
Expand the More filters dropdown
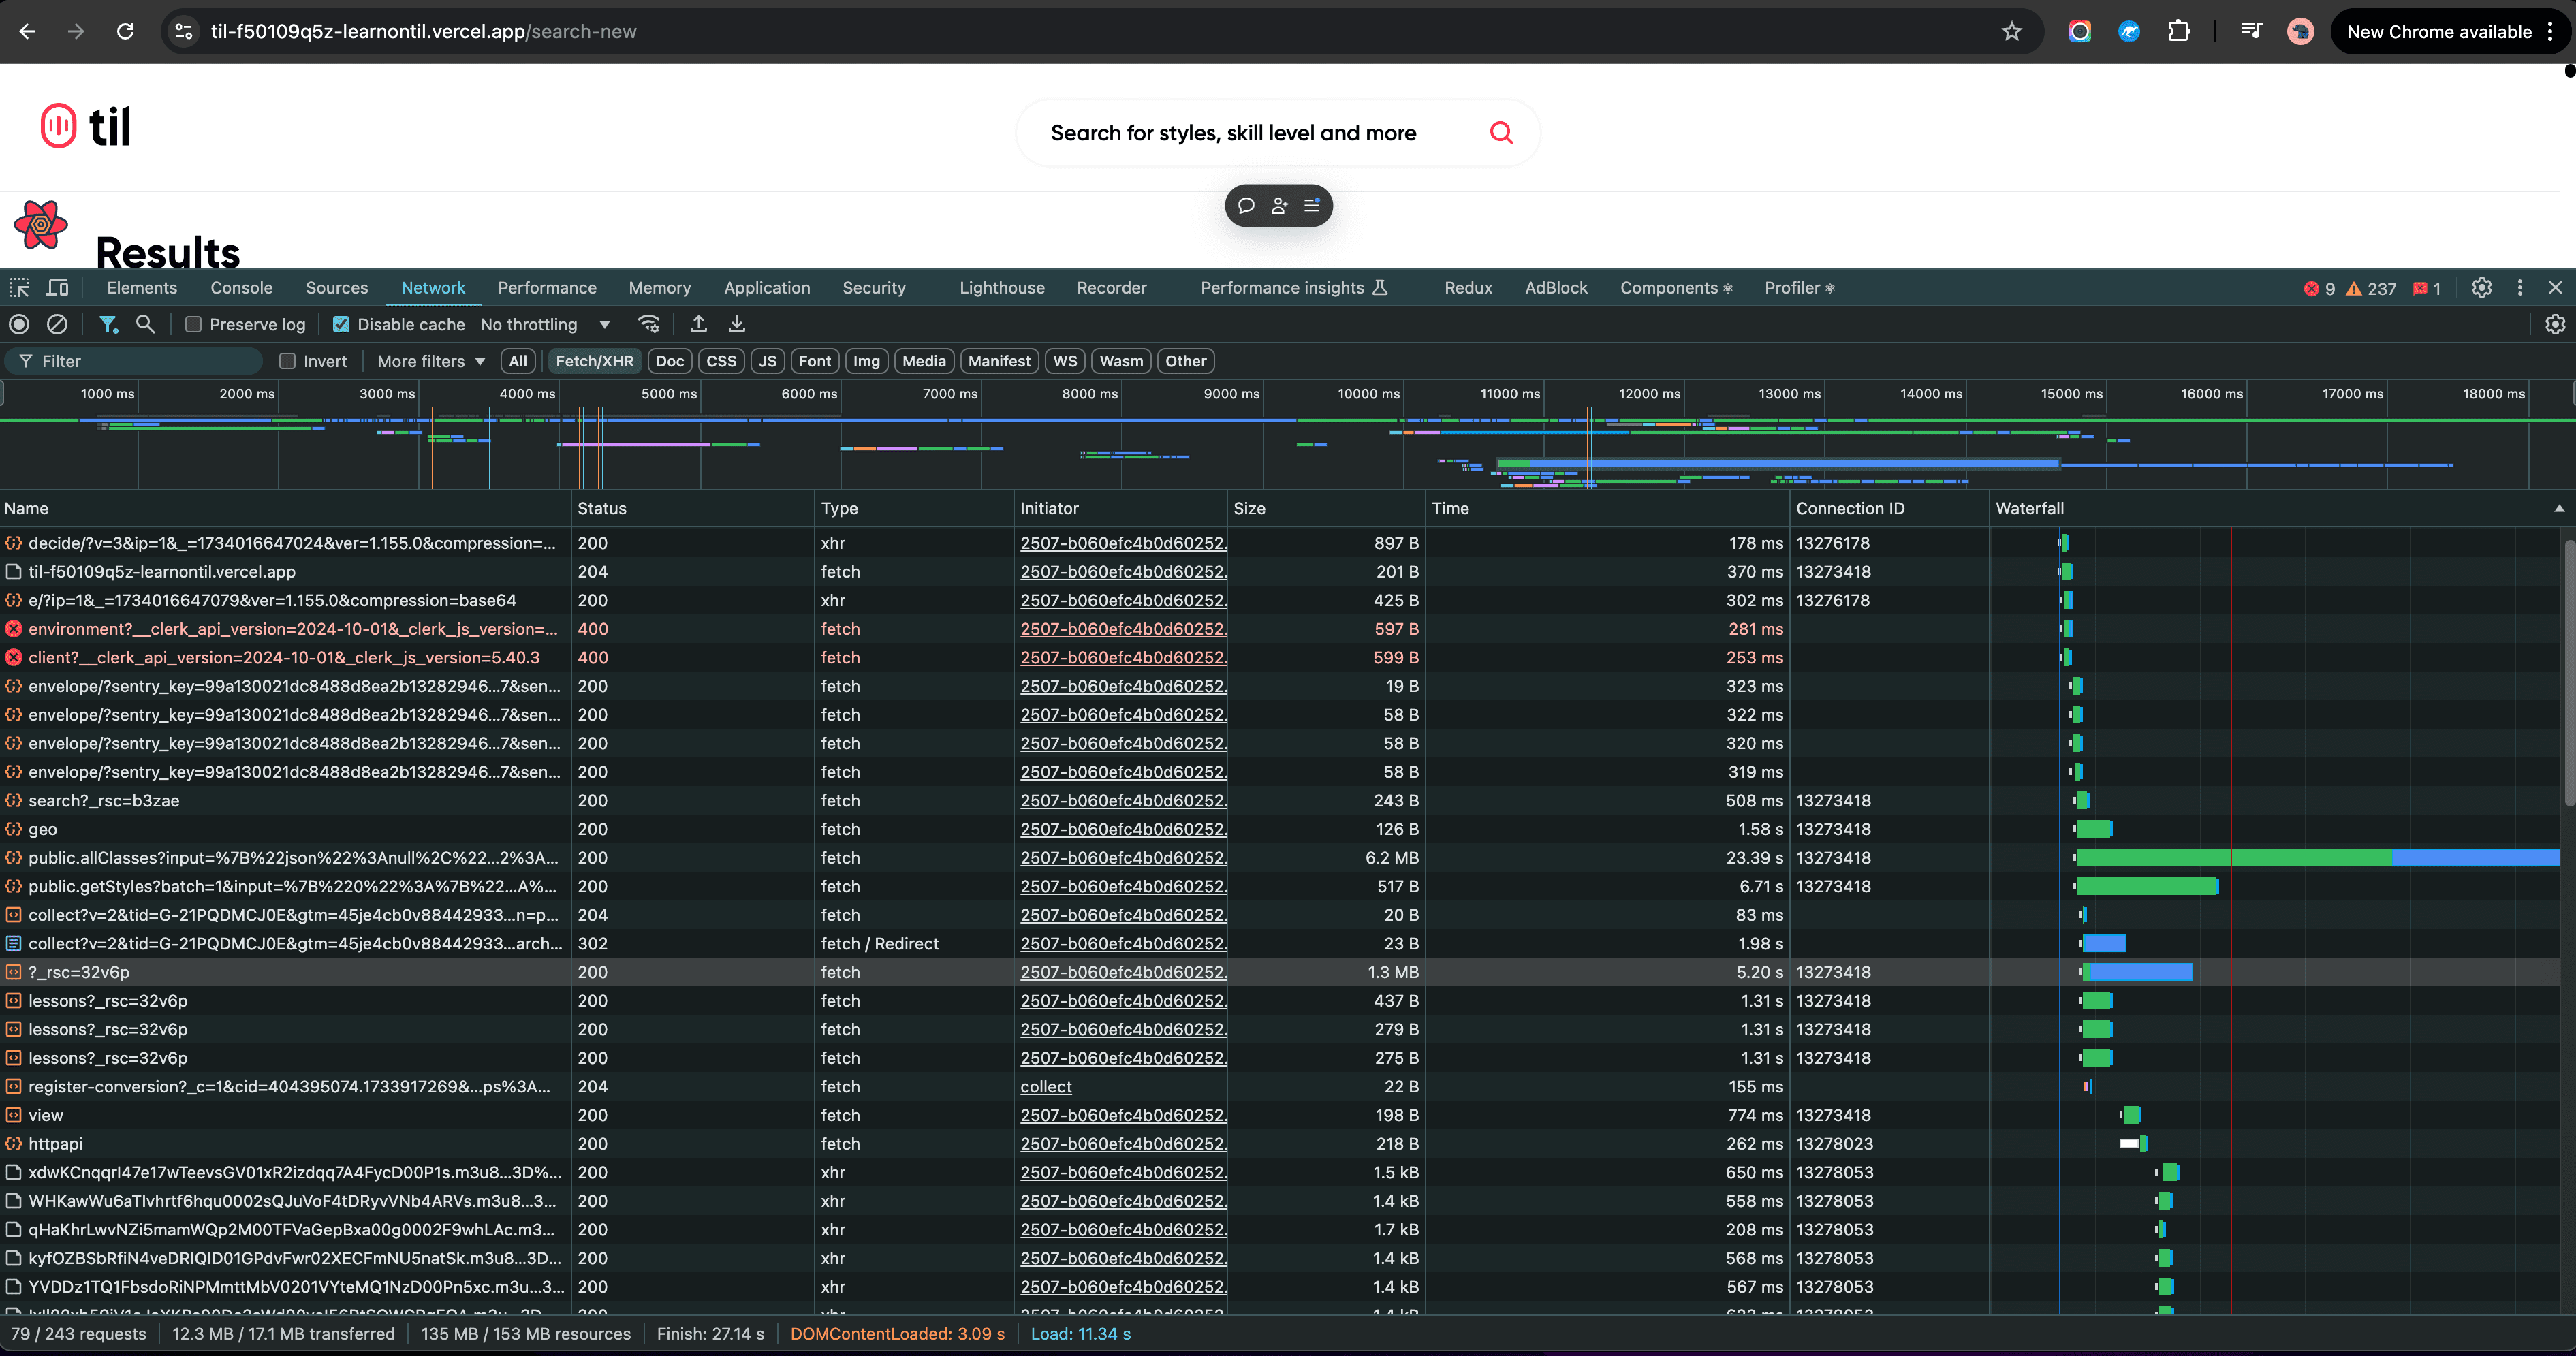[x=431, y=361]
